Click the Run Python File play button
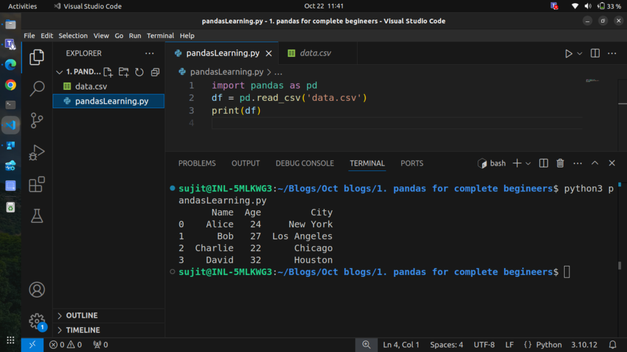This screenshot has width=627, height=352. click(569, 54)
